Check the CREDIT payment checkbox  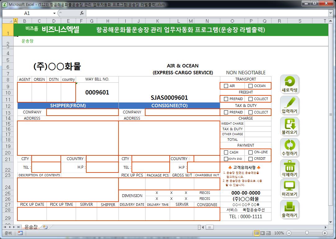pyautogui.click(x=250, y=159)
